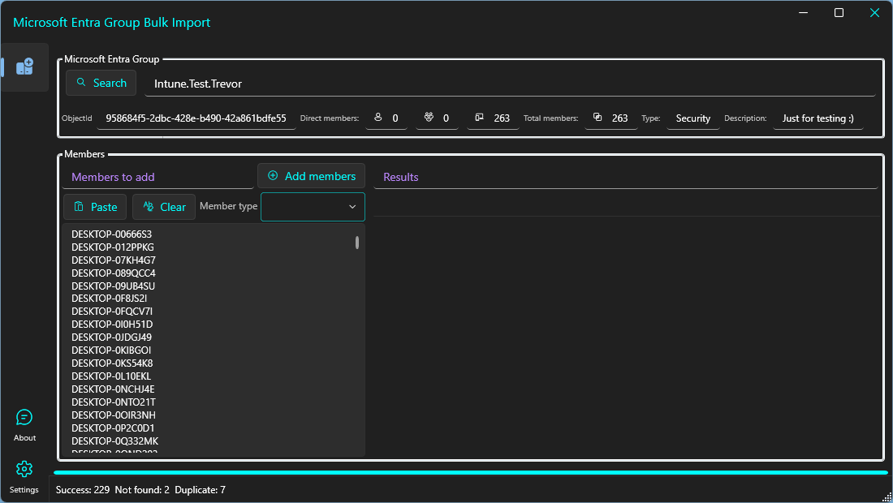Click the direct user members count icon
Viewport: 893px width, 503px height.
[x=377, y=118]
